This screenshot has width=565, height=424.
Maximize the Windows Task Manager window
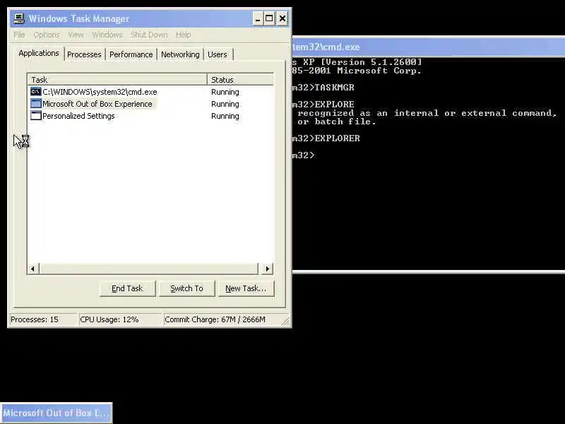(269, 19)
